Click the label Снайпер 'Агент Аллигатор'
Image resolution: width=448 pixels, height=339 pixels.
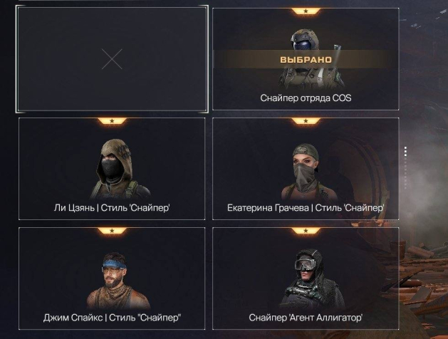[306, 318]
